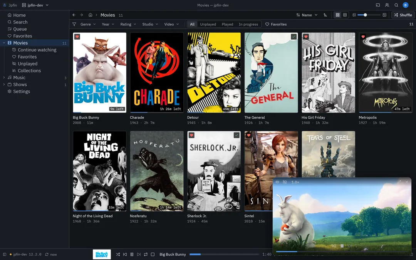Seek on the mini player progress bar
Image resolution: width=416 pixels, height=260 pixels.
click(x=342, y=252)
